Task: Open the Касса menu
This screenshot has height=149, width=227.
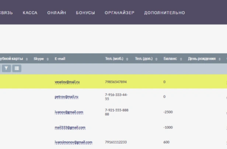Action: 30,13
